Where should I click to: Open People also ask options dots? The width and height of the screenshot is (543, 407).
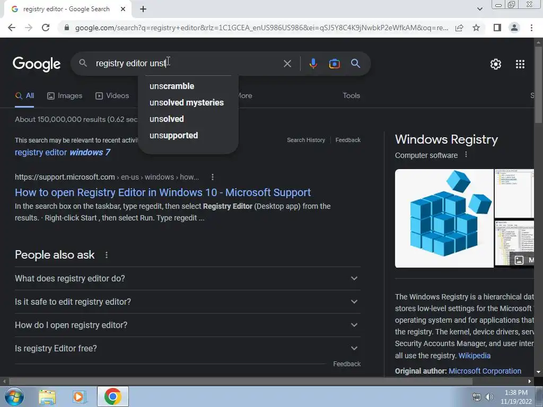tap(107, 255)
